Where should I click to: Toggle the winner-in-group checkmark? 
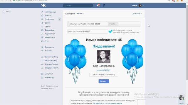coord(110,31)
